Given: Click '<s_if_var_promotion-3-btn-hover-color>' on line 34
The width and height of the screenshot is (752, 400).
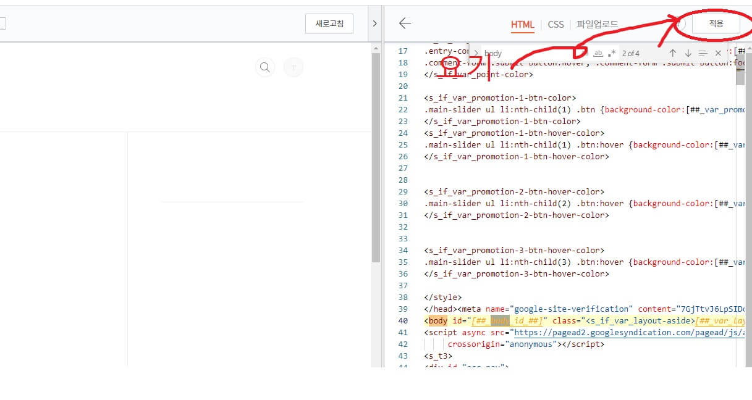Looking at the screenshot, I should 514,250.
